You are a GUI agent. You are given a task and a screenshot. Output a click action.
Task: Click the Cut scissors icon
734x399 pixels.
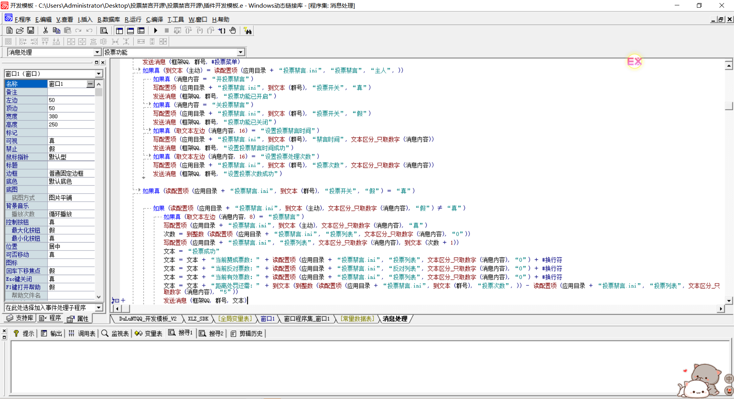point(45,31)
